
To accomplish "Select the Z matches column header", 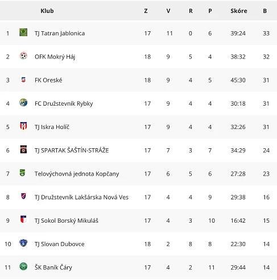I will pos(146,11).
